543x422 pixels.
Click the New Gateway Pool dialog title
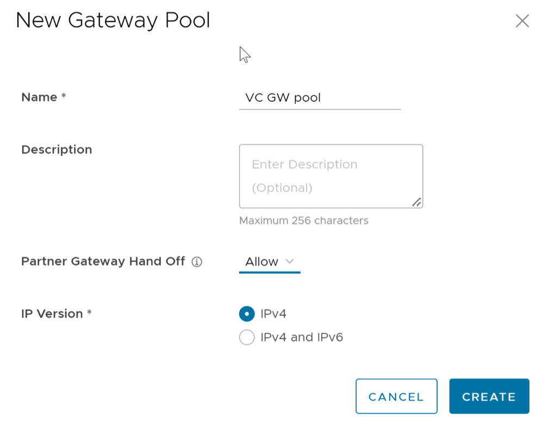click(x=113, y=21)
